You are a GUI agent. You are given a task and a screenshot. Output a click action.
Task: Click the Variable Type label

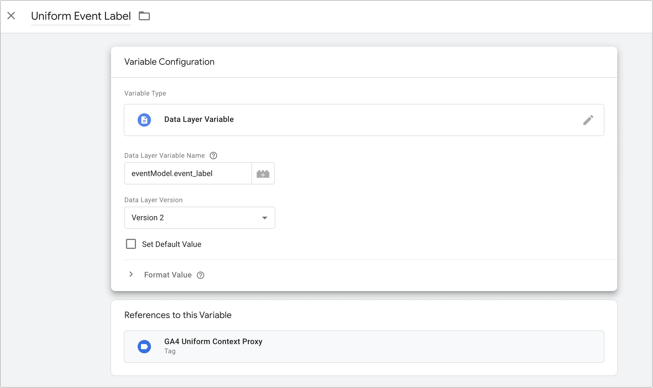tap(145, 93)
